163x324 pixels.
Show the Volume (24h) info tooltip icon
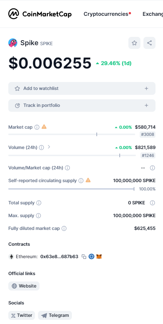(x=41, y=148)
